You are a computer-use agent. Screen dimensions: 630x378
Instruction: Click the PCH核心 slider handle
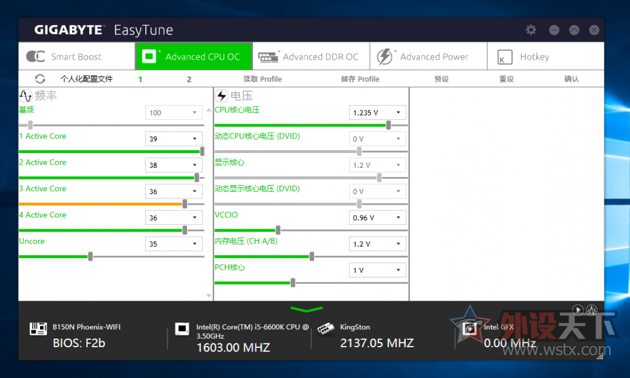pos(293,283)
